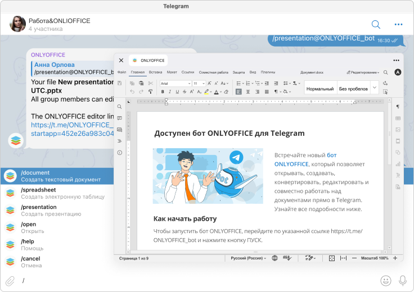The image size is (414, 292).
Task: Start voice recording with the microphone icon
Action: [x=403, y=281]
